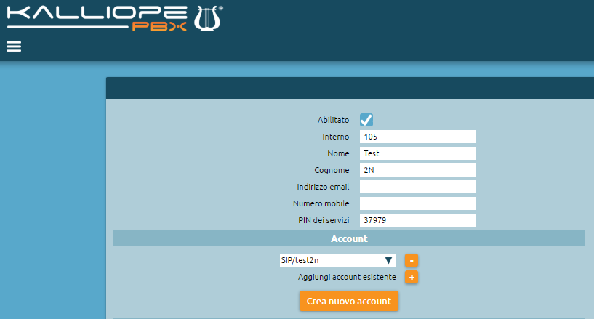Remove SIP/test2n account with minus button

pos(412,260)
